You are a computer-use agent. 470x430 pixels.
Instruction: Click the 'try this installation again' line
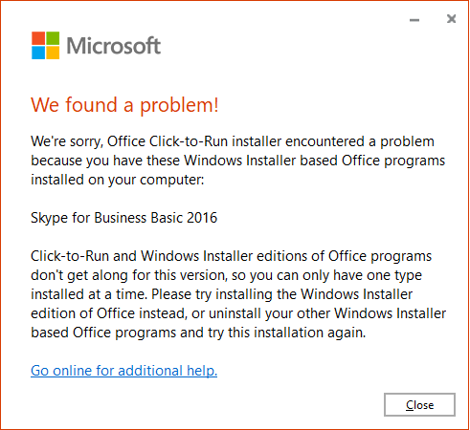[198, 333]
